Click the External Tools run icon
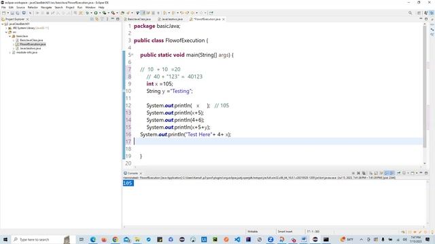 point(113,13)
